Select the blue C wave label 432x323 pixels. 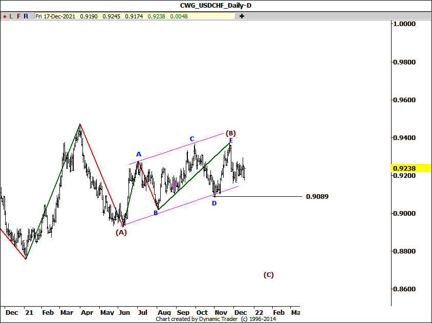click(192, 139)
